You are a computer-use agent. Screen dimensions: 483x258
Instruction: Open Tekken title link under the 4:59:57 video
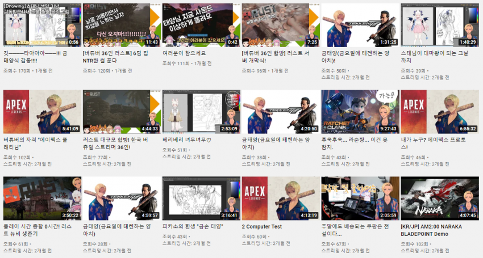116,230
